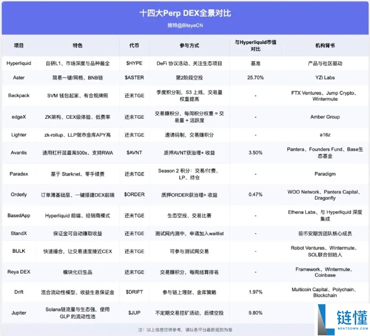Screen dimensions: 370x336
Task: Select the StandX project name cell
Action: (x=18, y=233)
